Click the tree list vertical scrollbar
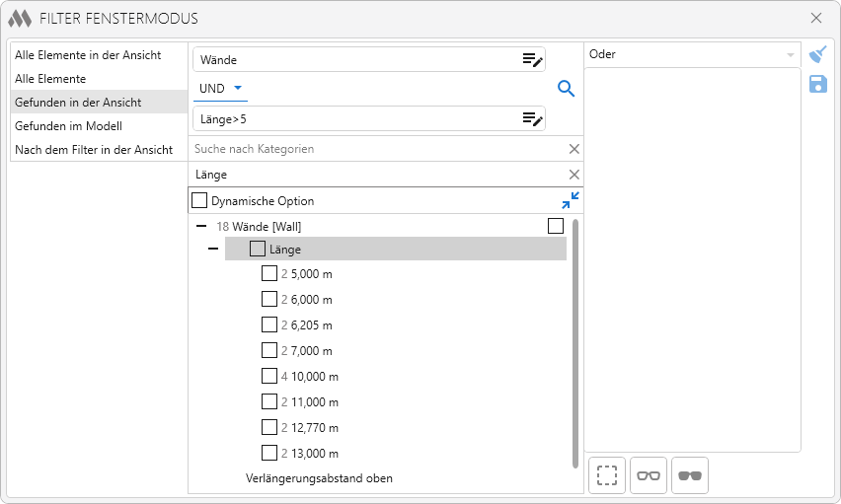 tap(574, 345)
